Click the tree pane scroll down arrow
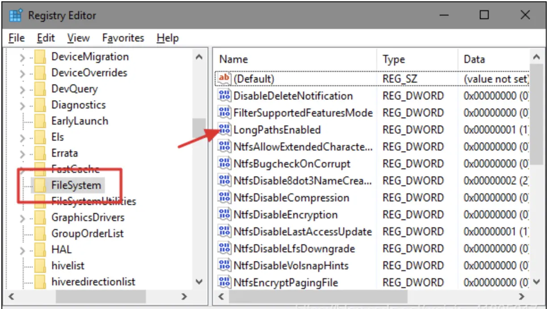 (x=199, y=282)
